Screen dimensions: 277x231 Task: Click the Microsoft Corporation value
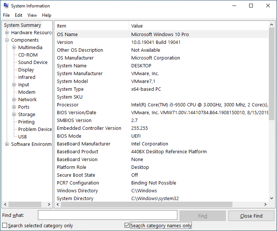(155, 58)
